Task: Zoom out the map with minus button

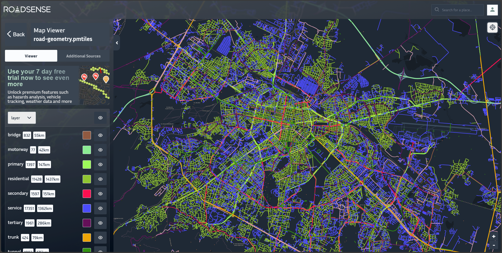Action: pyautogui.click(x=494, y=245)
